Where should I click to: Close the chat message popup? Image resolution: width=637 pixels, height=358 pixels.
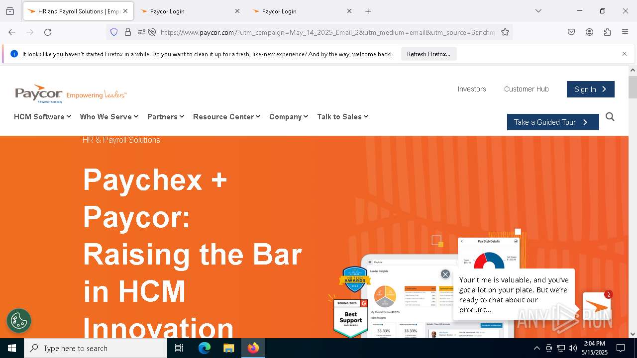pos(445,274)
